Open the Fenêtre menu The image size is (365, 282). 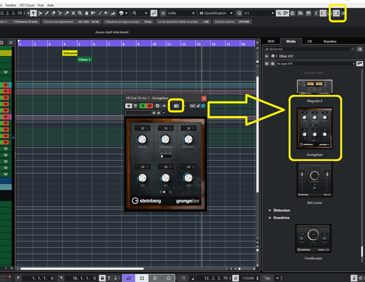click(x=11, y=5)
